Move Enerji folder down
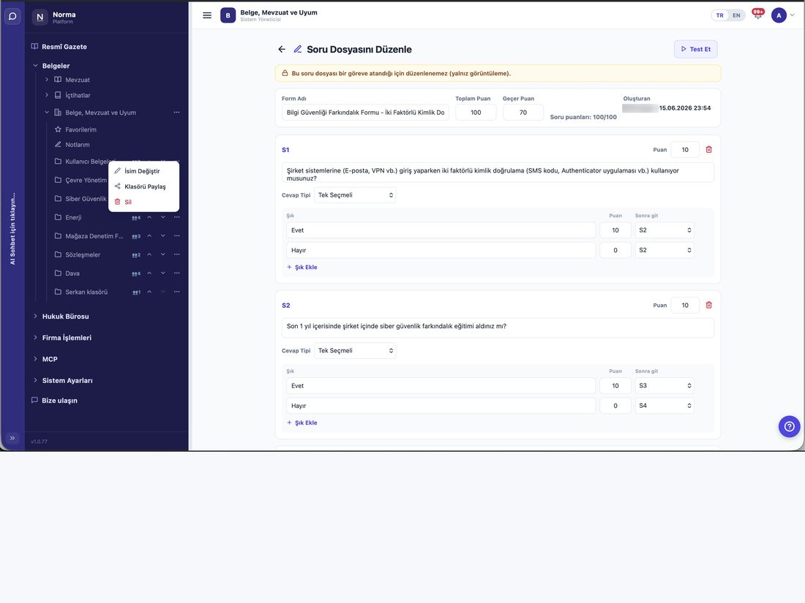 click(162, 217)
